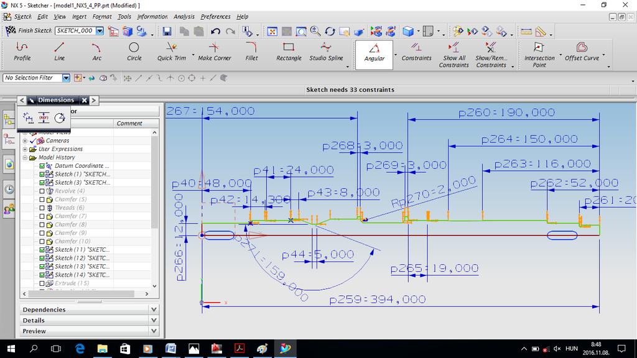Screen dimensions: 637x358
Task: Click the Save floppy disk icon
Action: click(x=167, y=31)
